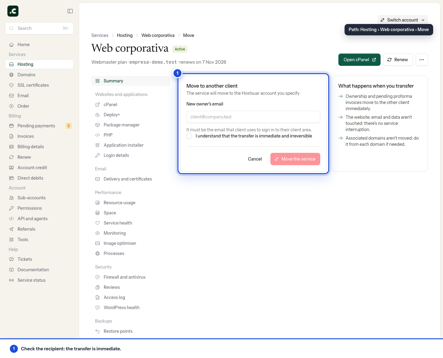This screenshot has width=443, height=358.
Task: Focus the New owner's email field
Action: coord(253,117)
